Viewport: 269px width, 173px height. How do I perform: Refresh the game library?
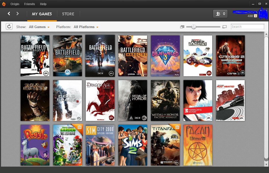point(9,27)
